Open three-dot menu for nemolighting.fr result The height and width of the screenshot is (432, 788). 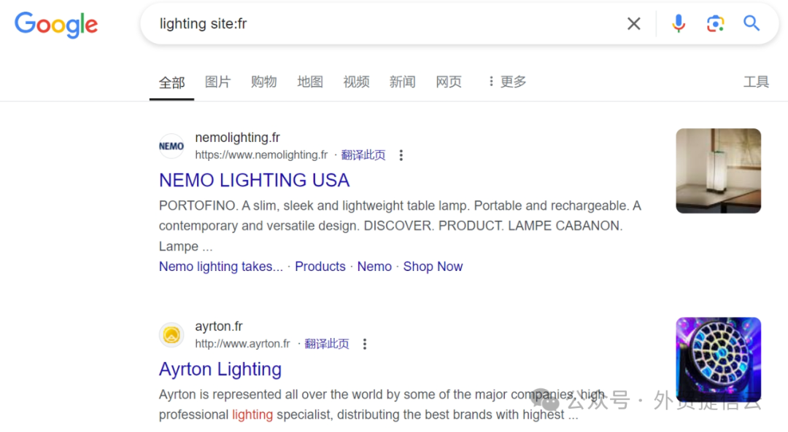pyautogui.click(x=401, y=155)
